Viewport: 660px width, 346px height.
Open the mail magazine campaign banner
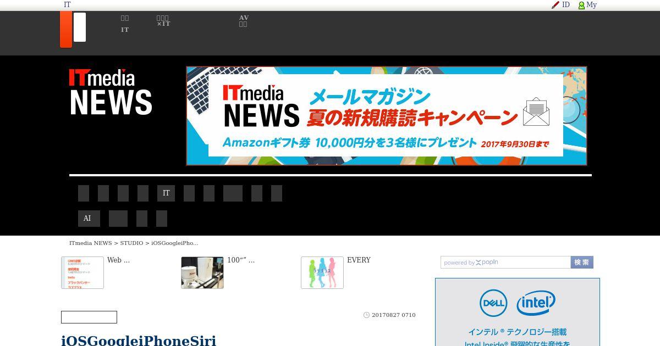[386, 116]
